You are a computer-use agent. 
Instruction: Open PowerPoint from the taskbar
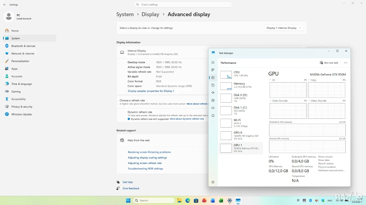[x=204, y=200]
